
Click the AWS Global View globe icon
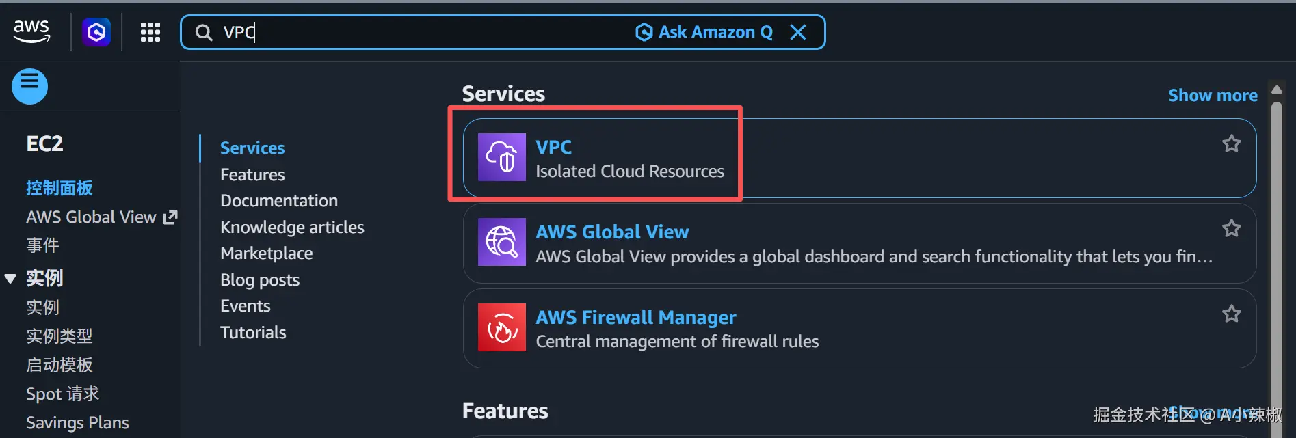501,242
